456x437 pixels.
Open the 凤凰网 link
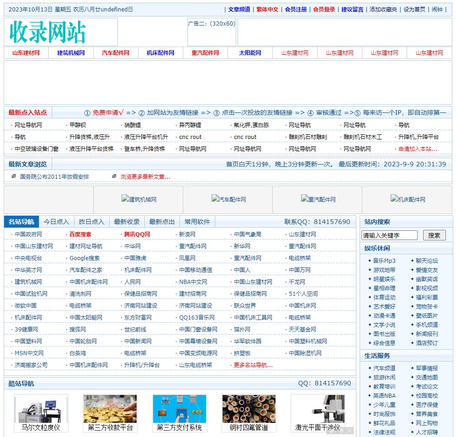pos(187,258)
